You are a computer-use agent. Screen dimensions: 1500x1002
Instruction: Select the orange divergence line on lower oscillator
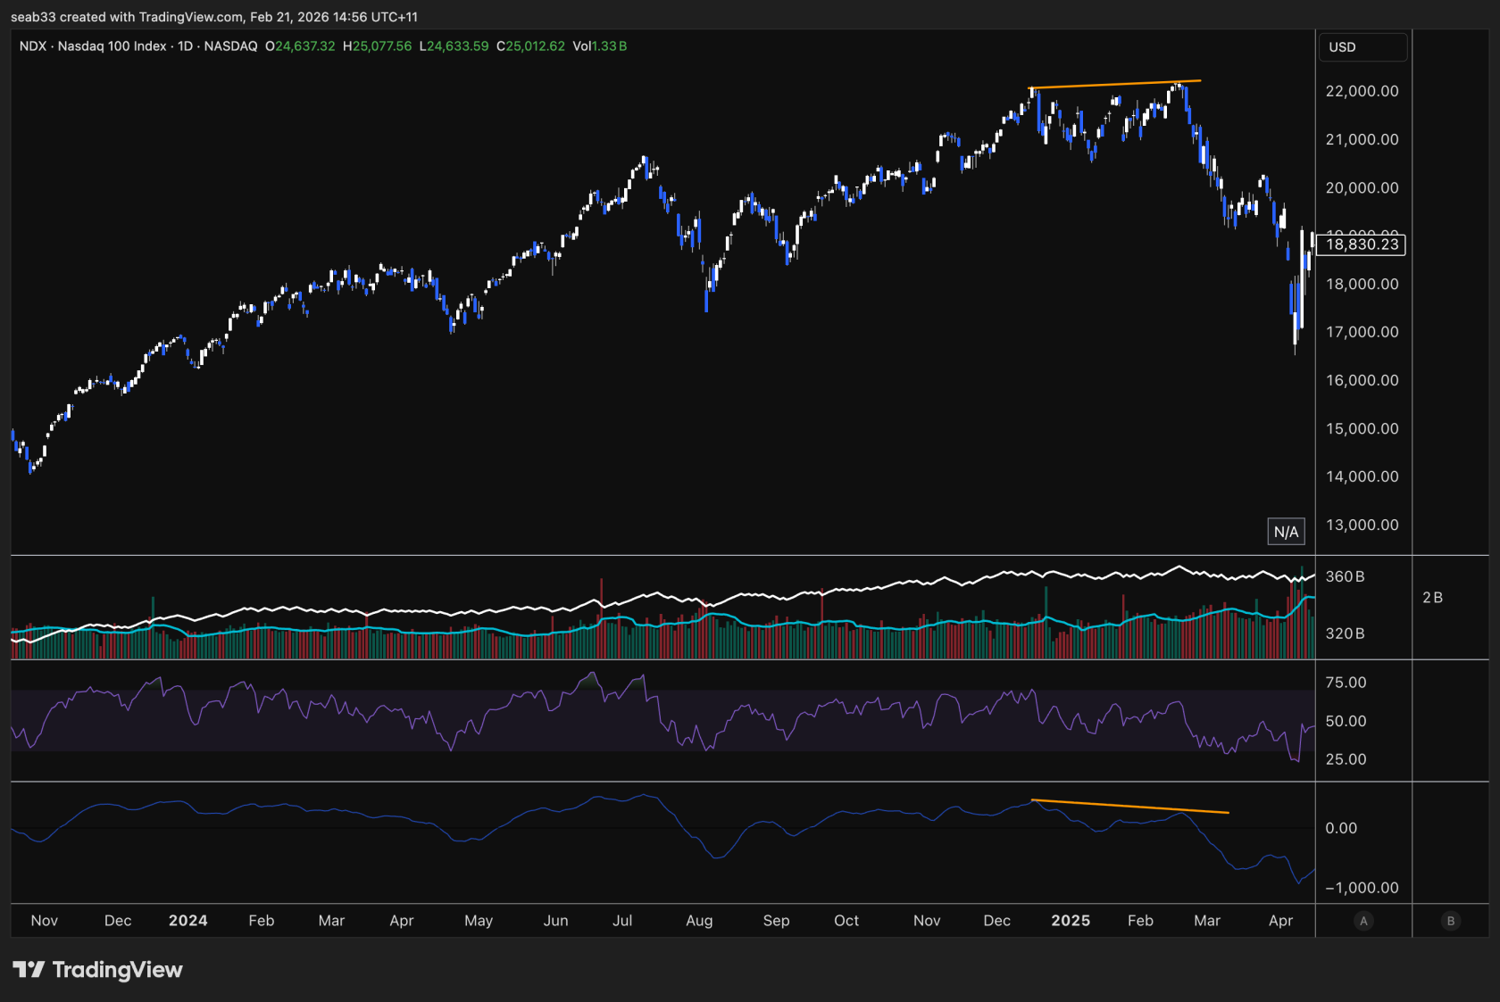1130,807
